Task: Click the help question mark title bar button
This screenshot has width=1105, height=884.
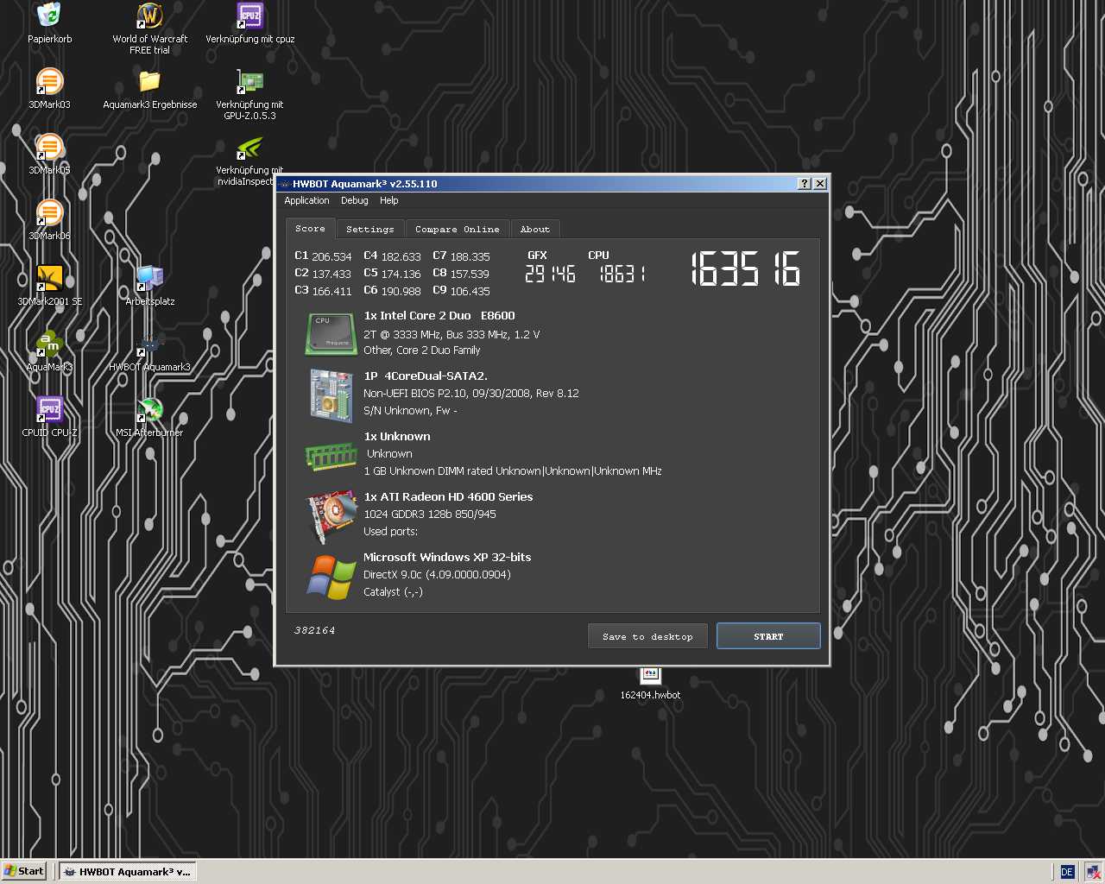Action: pyautogui.click(x=805, y=183)
